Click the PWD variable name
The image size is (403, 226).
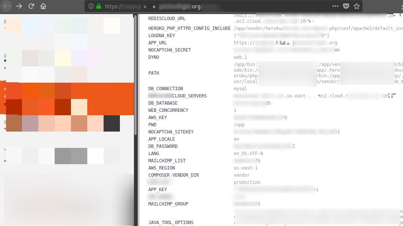pos(153,124)
